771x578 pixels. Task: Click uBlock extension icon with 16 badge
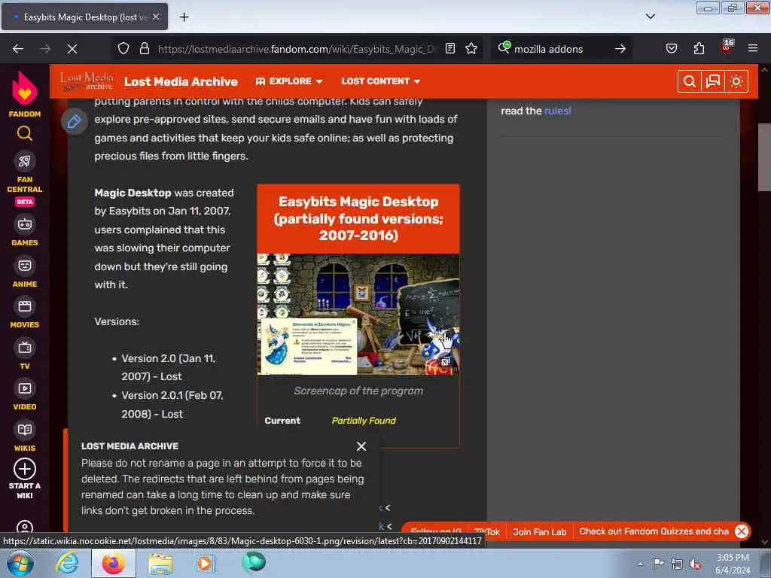pos(727,47)
